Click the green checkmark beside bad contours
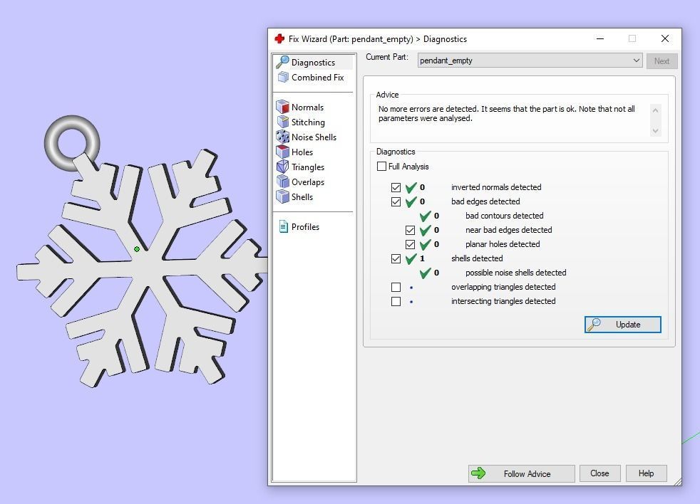The width and height of the screenshot is (700, 504). [425, 216]
